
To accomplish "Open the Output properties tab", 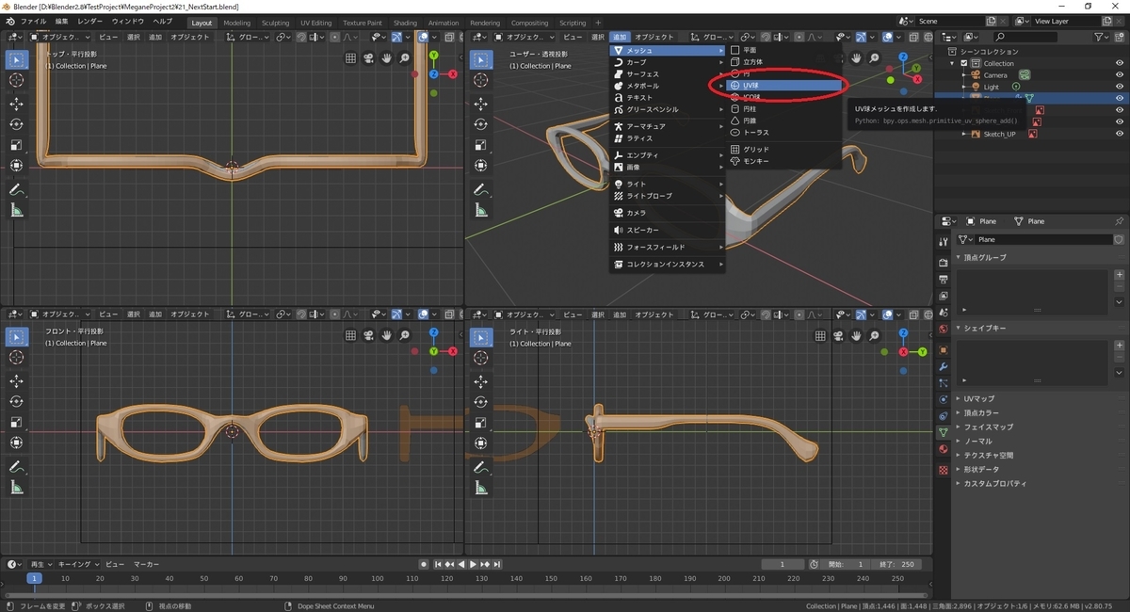I will click(944, 280).
